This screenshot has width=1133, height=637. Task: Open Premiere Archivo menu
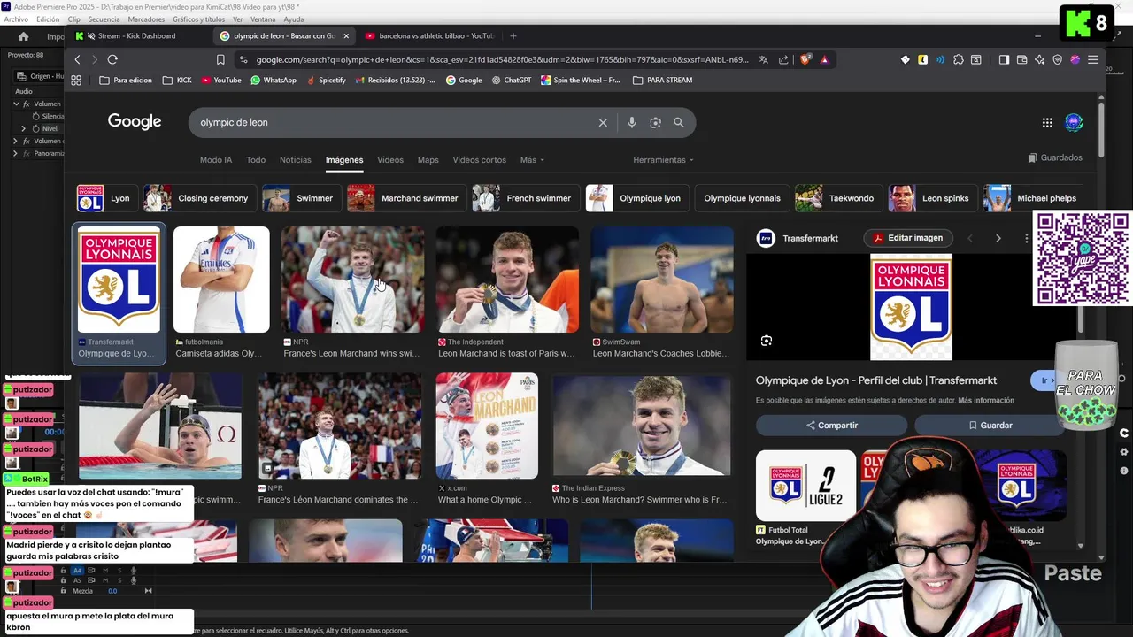(x=16, y=19)
